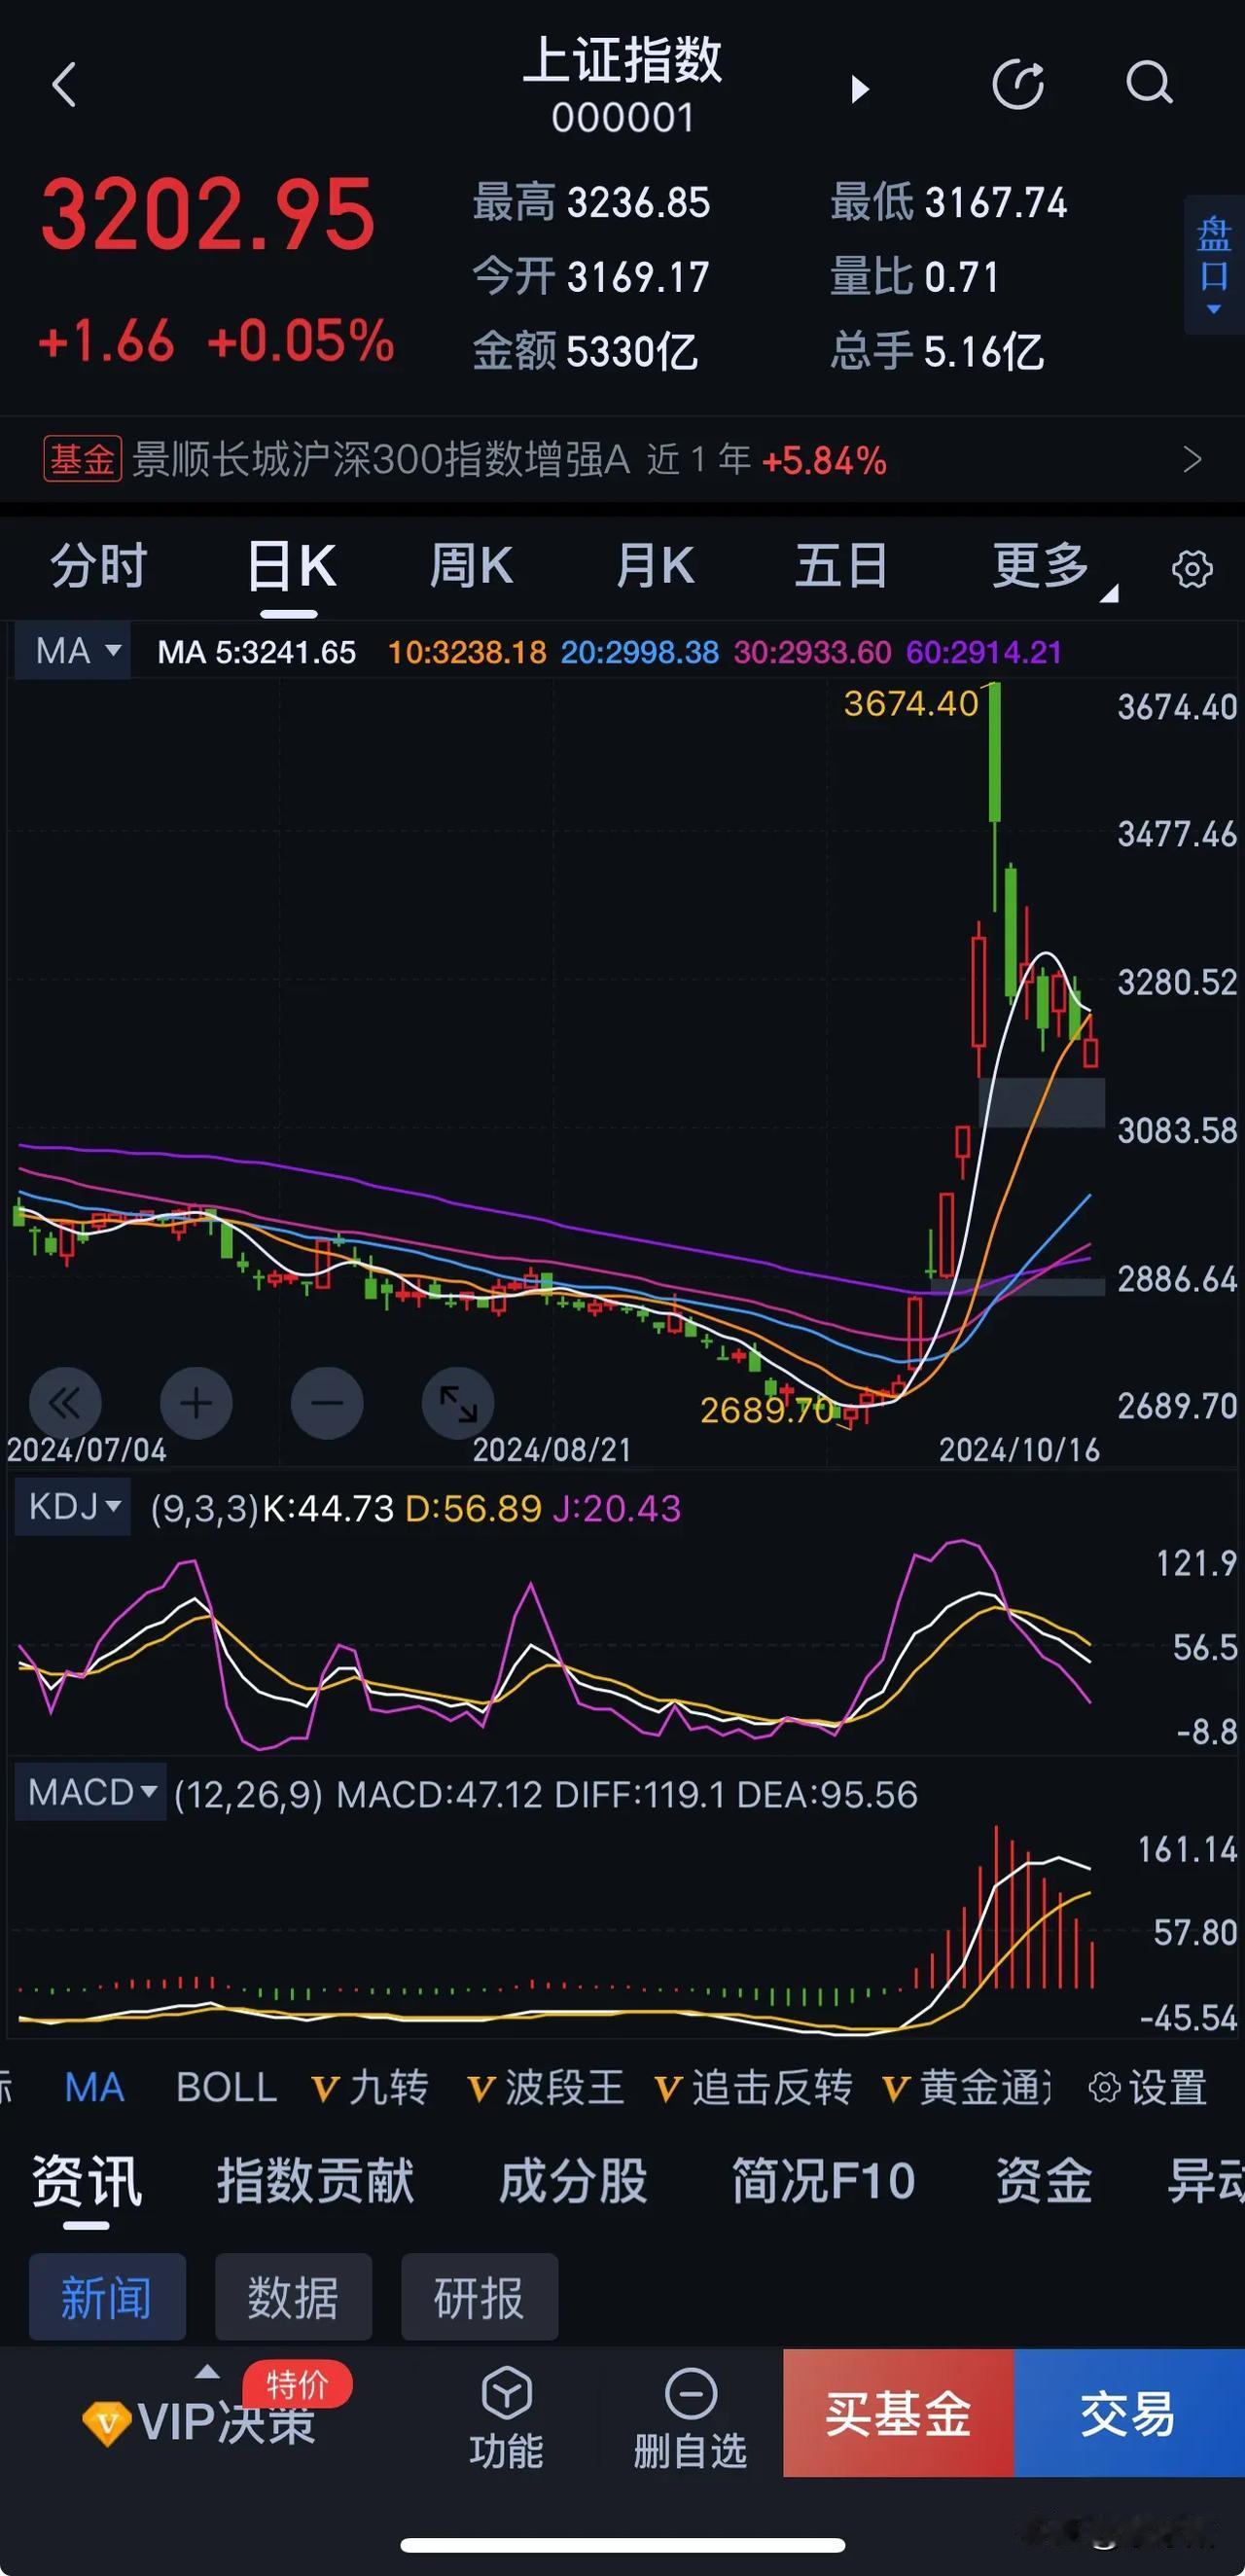
Task: Expand the 盘口 side panel
Action: click(1214, 264)
